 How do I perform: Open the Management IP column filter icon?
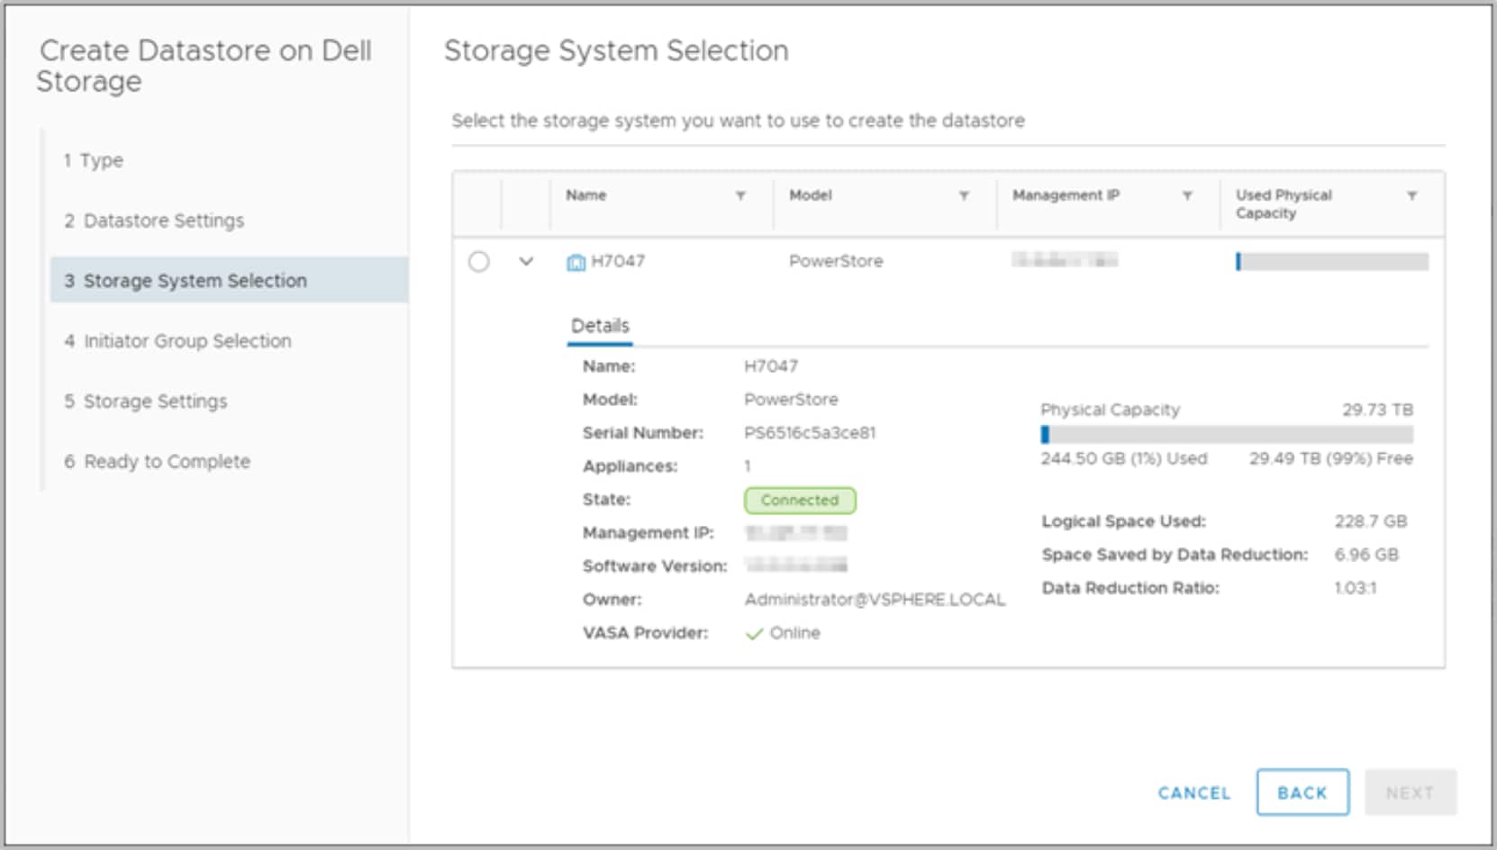coord(1187,195)
